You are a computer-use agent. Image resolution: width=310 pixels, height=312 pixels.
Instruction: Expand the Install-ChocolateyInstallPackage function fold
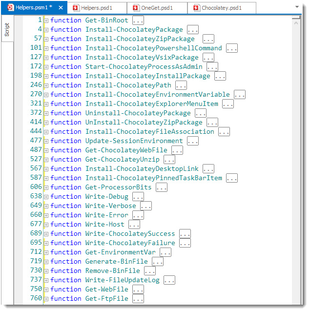tap(46, 76)
